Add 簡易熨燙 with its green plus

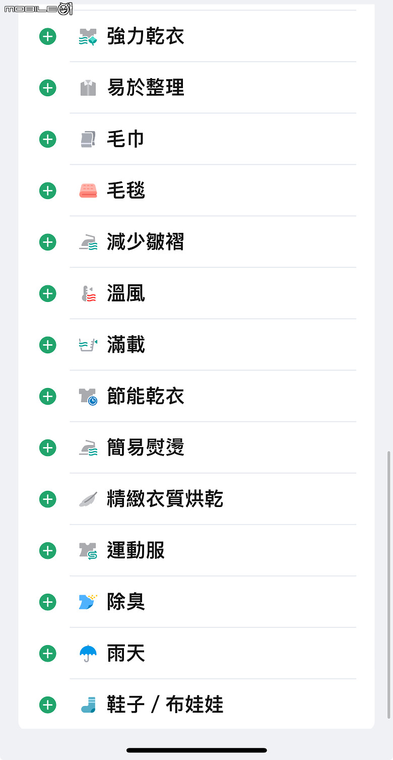pyautogui.click(x=48, y=448)
